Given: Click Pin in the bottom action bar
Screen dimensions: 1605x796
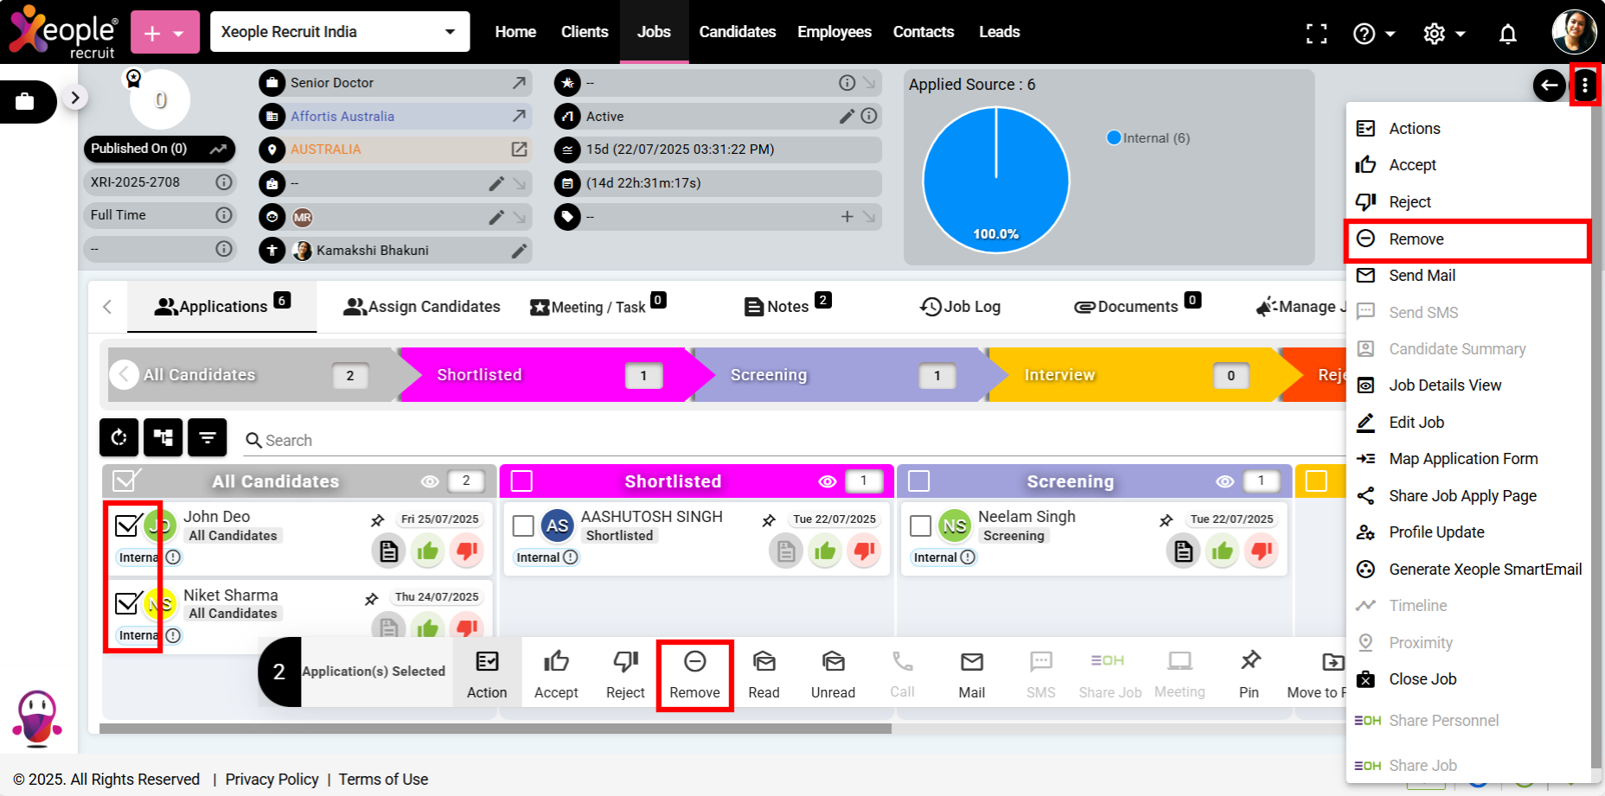Looking at the screenshot, I should (x=1249, y=675).
